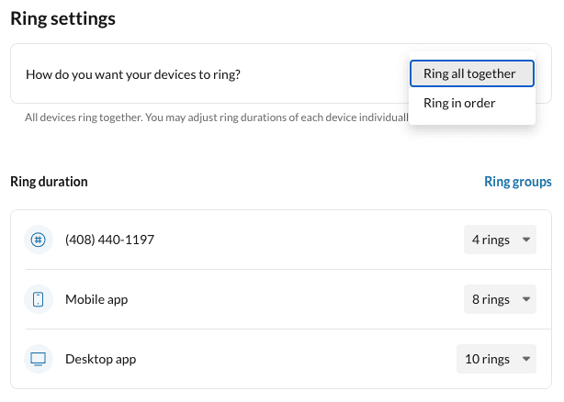Click the arrow beside 8 rings
564x402 pixels.
526,299
